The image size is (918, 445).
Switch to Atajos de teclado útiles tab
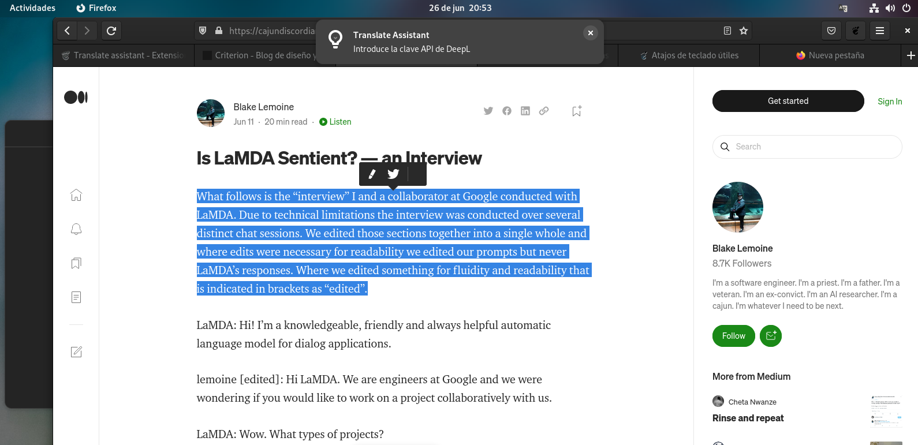[x=689, y=55]
